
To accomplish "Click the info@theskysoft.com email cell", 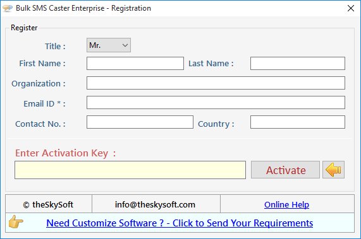I will pos(156,204).
